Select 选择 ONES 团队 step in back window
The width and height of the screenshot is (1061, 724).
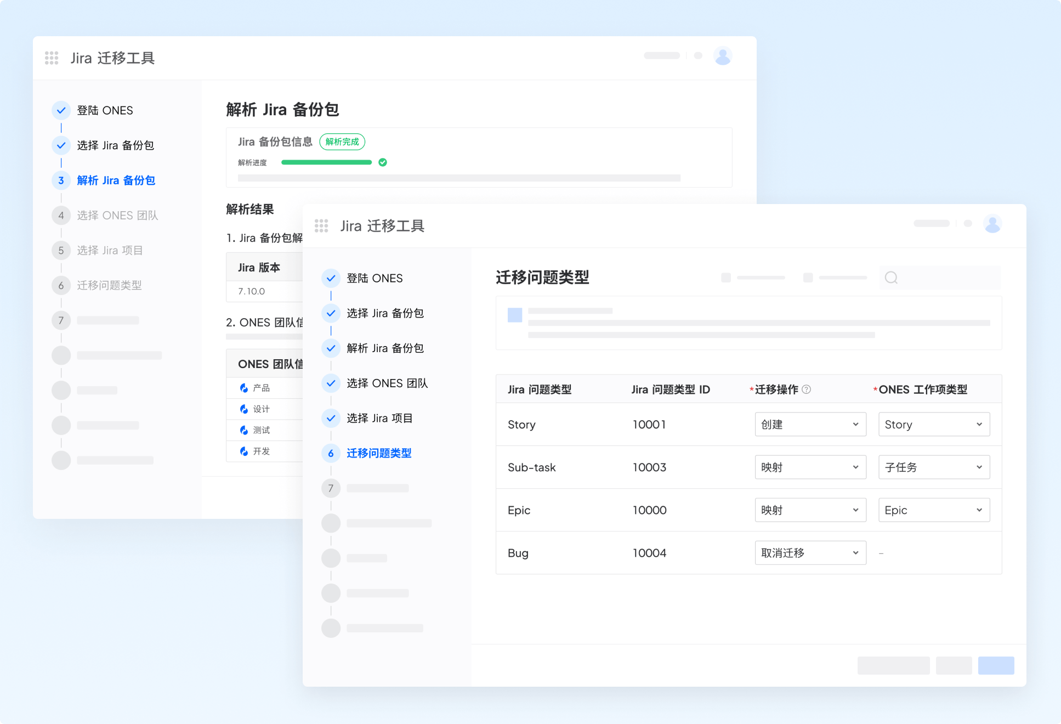click(x=117, y=216)
